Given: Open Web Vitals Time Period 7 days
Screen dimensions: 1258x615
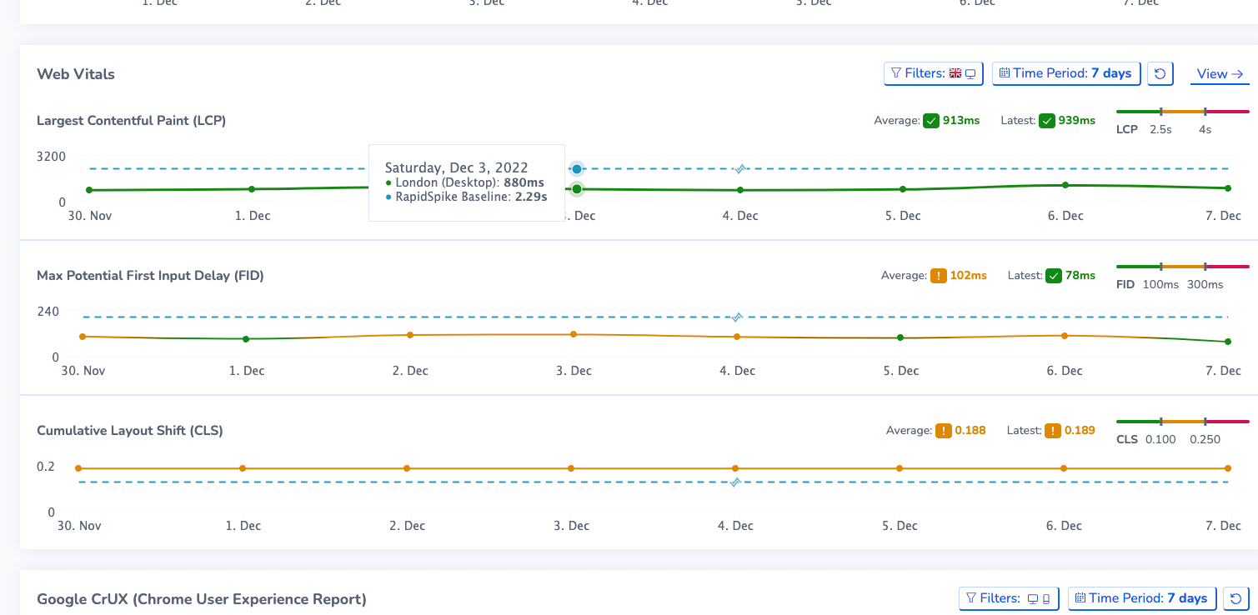Looking at the screenshot, I should tap(1067, 73).
